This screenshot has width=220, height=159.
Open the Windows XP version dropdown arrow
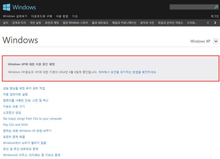coord(216,41)
